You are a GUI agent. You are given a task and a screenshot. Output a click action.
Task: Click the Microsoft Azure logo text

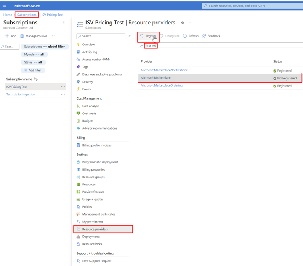point(27,6)
